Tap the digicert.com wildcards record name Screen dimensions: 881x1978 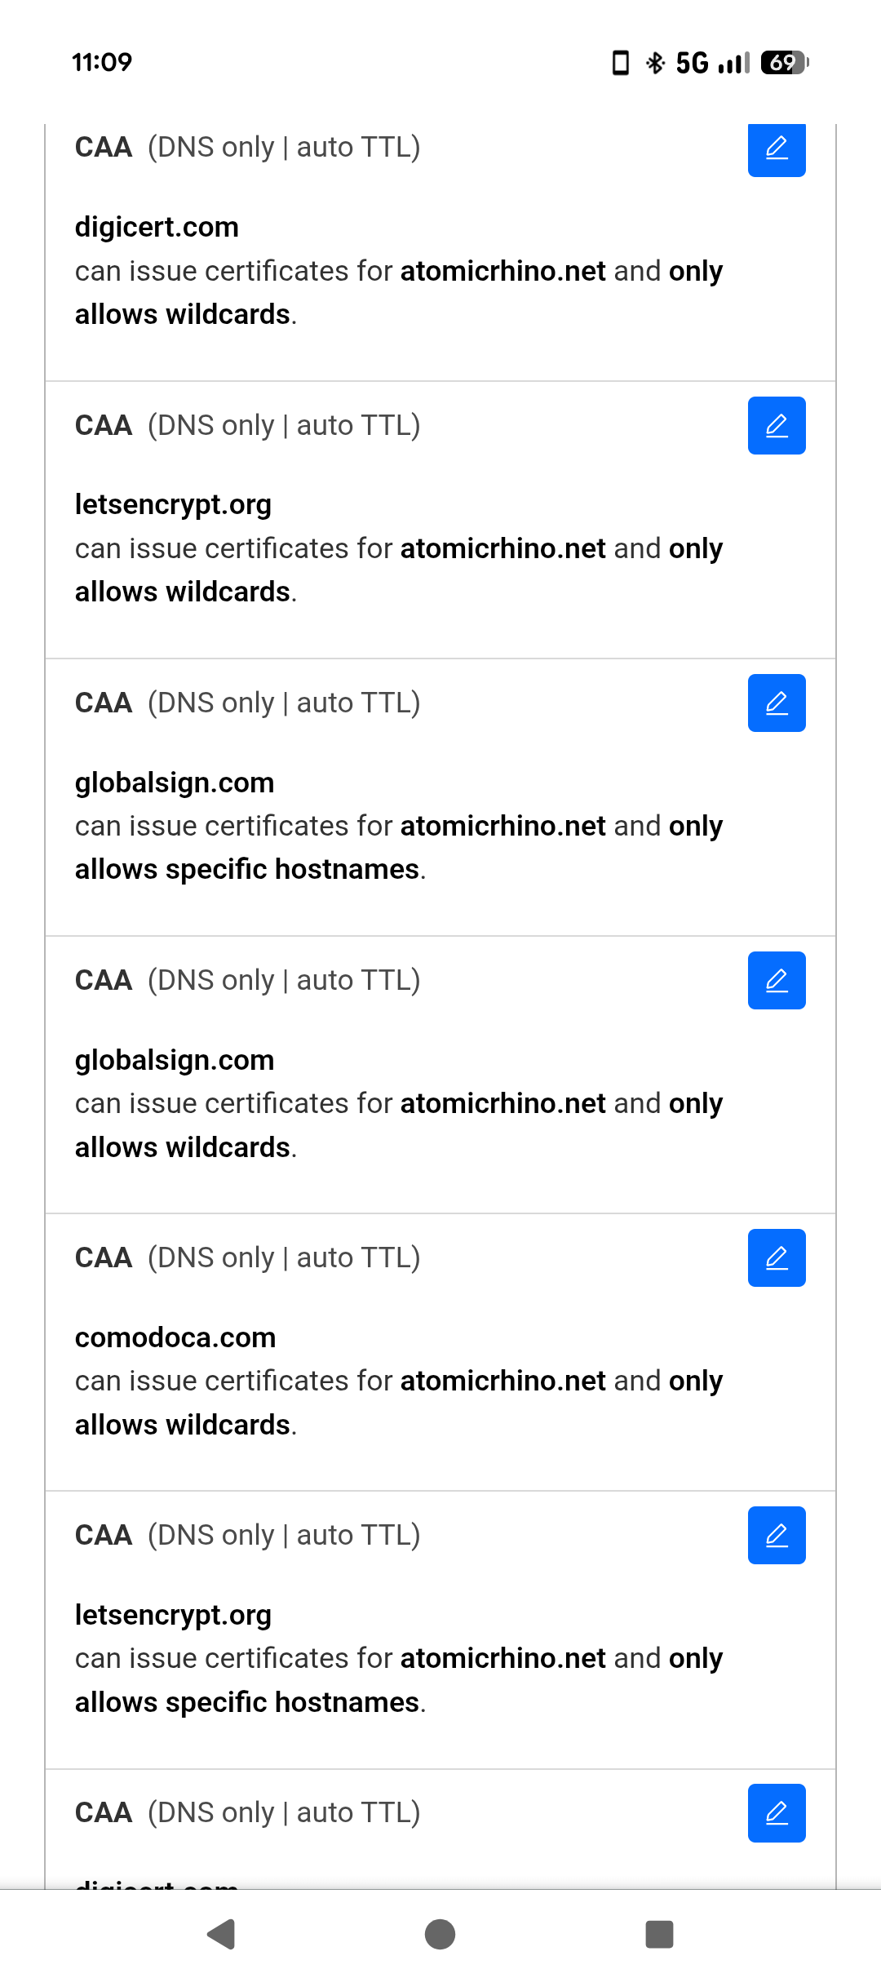pyautogui.click(x=157, y=227)
